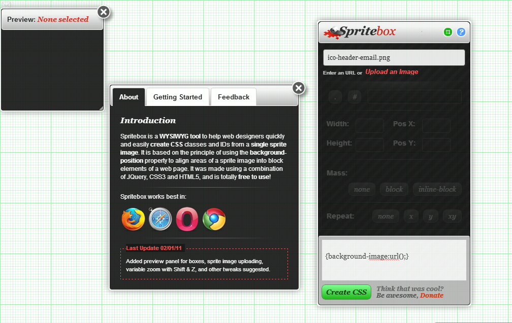Viewport: 512px width, 323px height.
Task: Open the Feedback tab
Action: [233, 97]
